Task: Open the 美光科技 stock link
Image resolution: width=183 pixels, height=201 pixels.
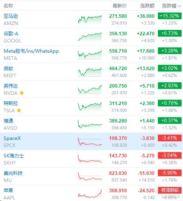Action: point(13,173)
